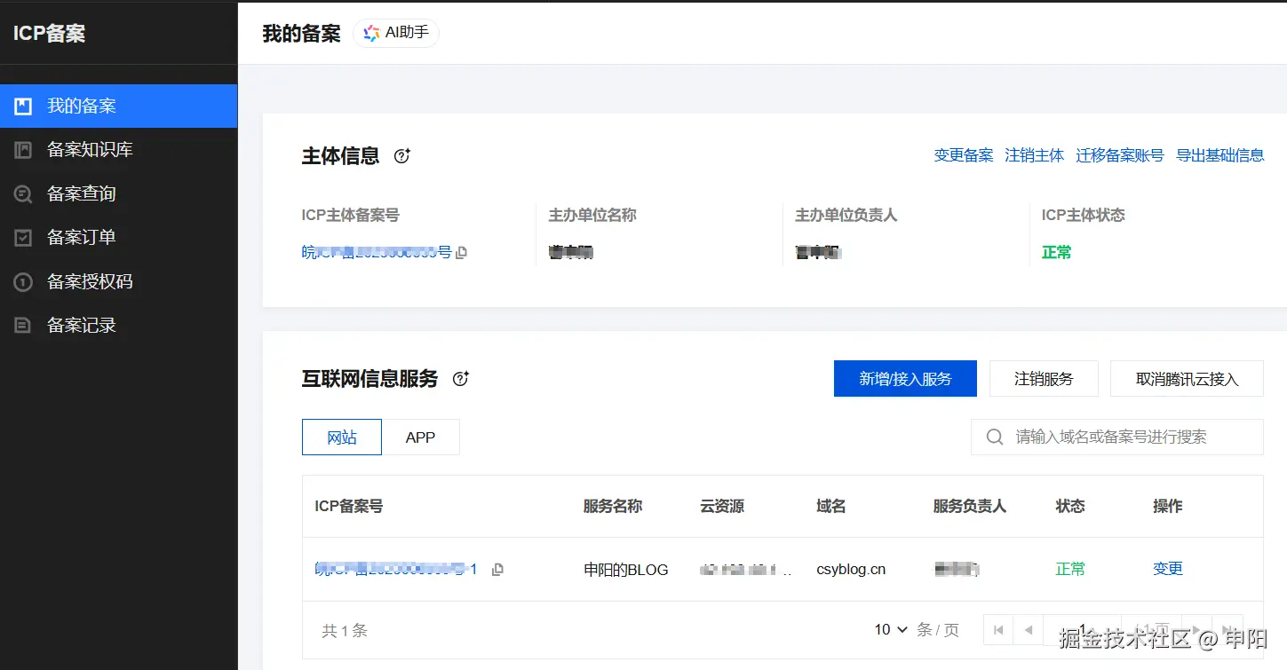This screenshot has width=1287, height=670.
Task: Go to previous page in pagination
Action: click(1029, 630)
